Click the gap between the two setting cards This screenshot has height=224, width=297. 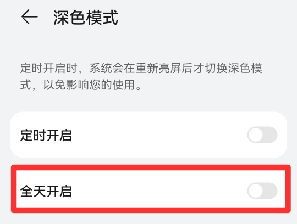click(148, 161)
